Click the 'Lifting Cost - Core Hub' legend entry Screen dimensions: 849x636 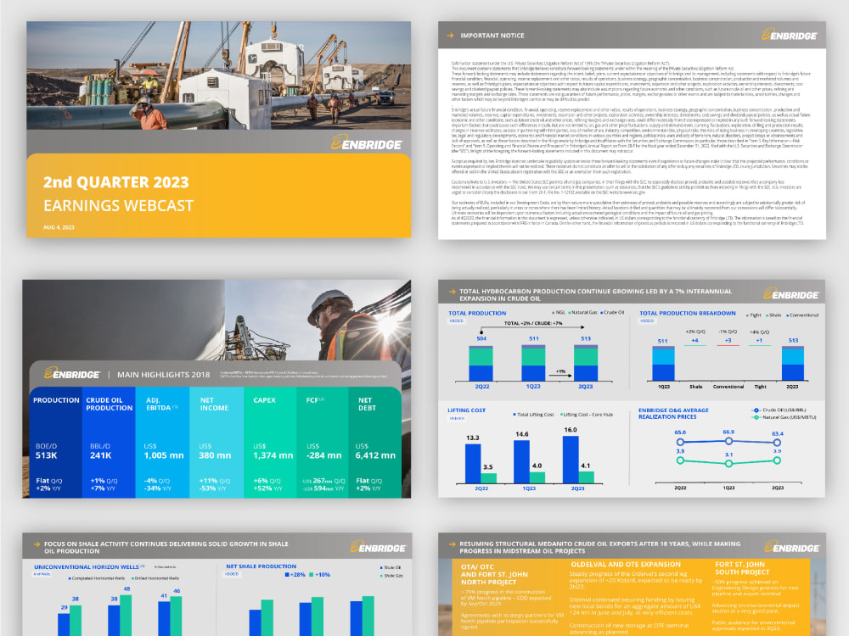[x=587, y=415]
